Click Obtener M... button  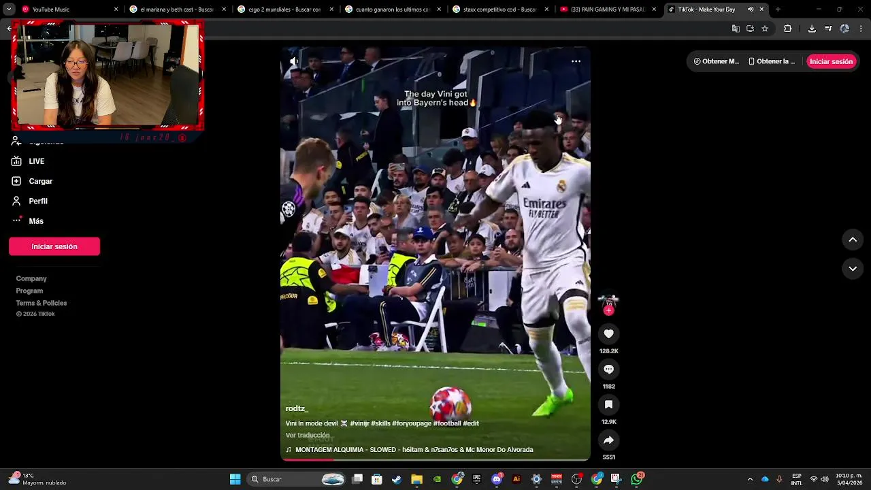tap(716, 61)
